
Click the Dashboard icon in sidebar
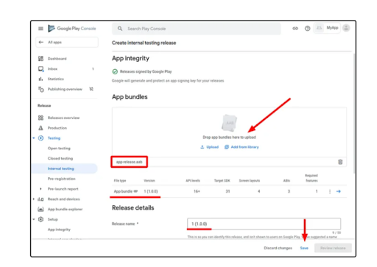[x=40, y=59]
